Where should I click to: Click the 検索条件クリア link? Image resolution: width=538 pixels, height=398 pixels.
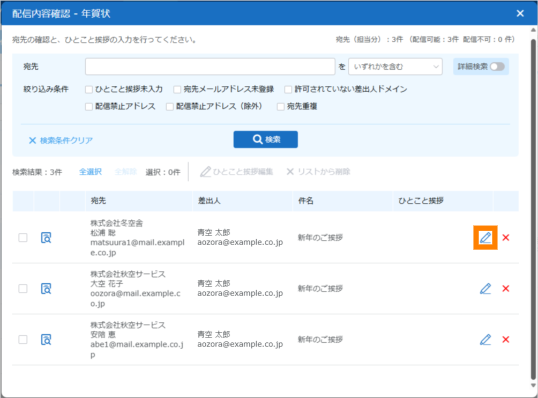pyautogui.click(x=61, y=141)
